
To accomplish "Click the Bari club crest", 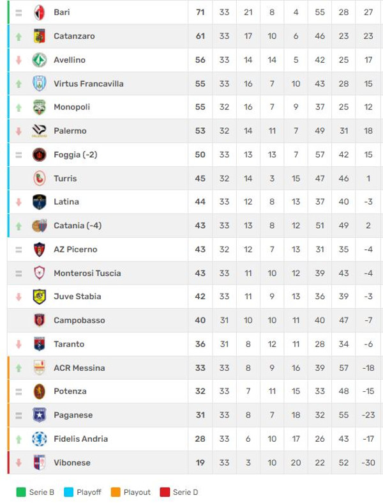I will coord(40,13).
